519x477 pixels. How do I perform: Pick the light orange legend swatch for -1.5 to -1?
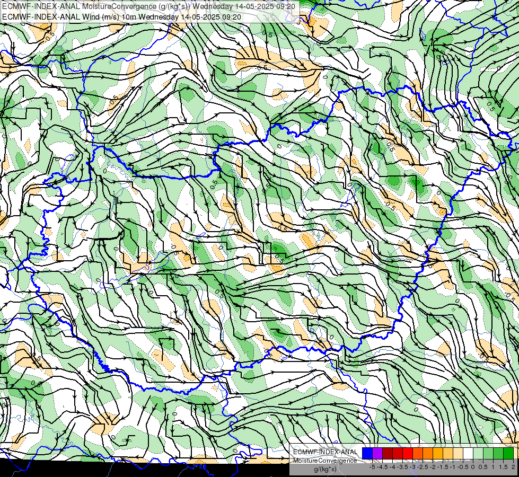[448, 453]
